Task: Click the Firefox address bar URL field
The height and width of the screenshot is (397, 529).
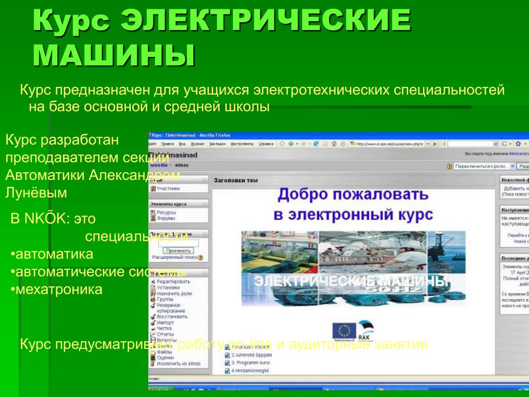Action: pos(386,144)
